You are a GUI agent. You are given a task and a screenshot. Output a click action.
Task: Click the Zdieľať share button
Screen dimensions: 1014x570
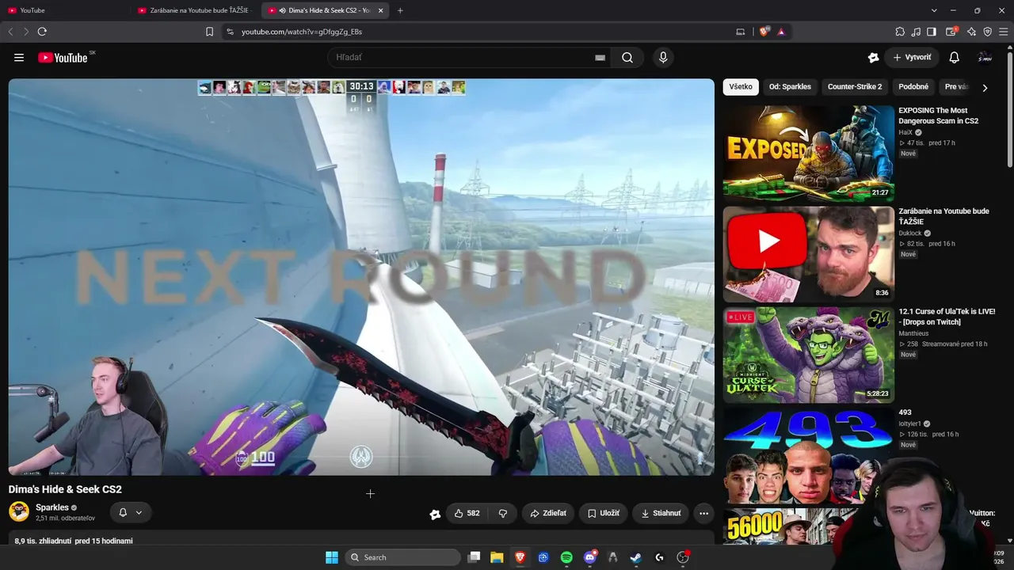pos(548,513)
